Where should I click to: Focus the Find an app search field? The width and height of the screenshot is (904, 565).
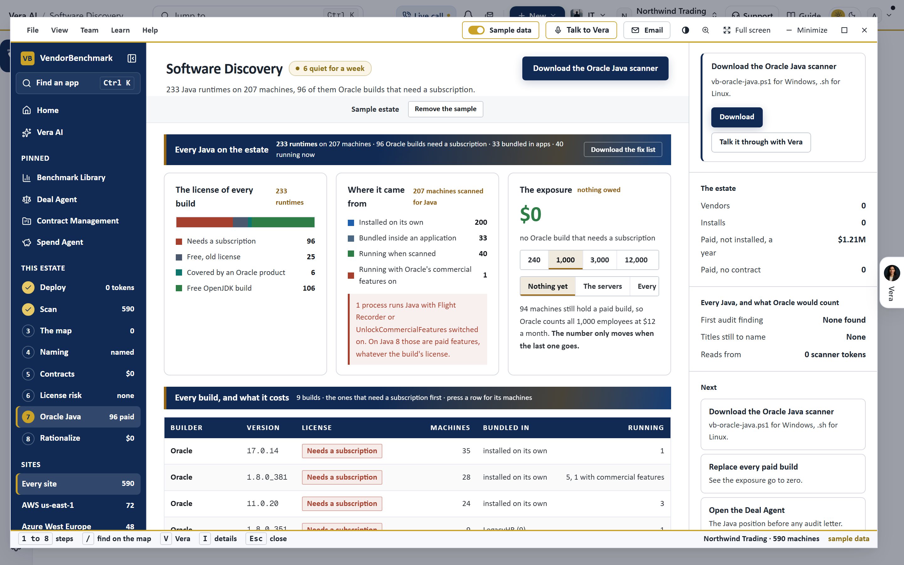point(78,83)
